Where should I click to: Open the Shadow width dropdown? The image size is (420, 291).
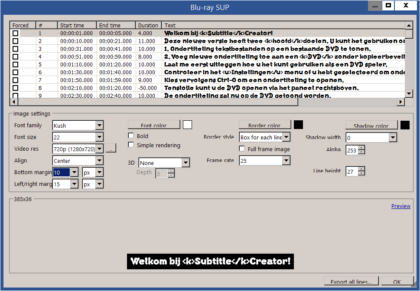click(393, 137)
